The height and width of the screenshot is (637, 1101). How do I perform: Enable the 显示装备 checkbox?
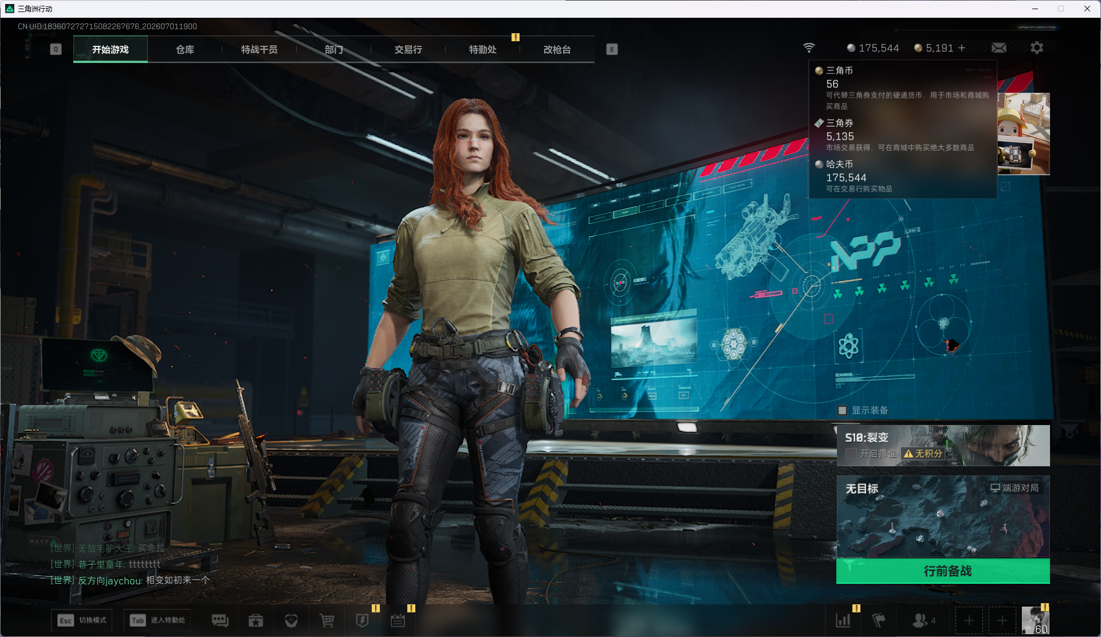tap(842, 410)
